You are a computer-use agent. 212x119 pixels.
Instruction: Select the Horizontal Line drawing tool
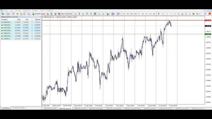171,14
